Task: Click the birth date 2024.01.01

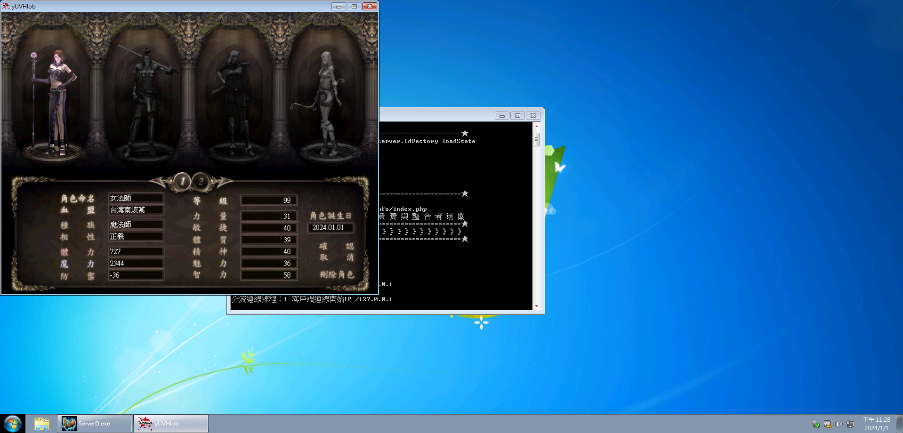Action: coord(331,228)
